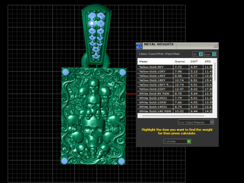Click the vertical scrollbar of metal list
The image size is (244, 183).
click(x=215, y=72)
